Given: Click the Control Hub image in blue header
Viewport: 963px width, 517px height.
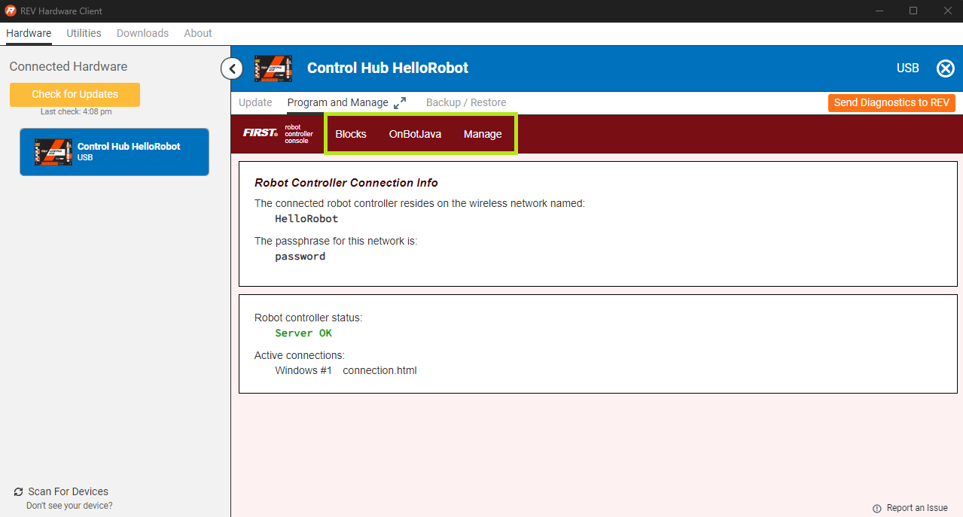Looking at the screenshot, I should click(273, 68).
